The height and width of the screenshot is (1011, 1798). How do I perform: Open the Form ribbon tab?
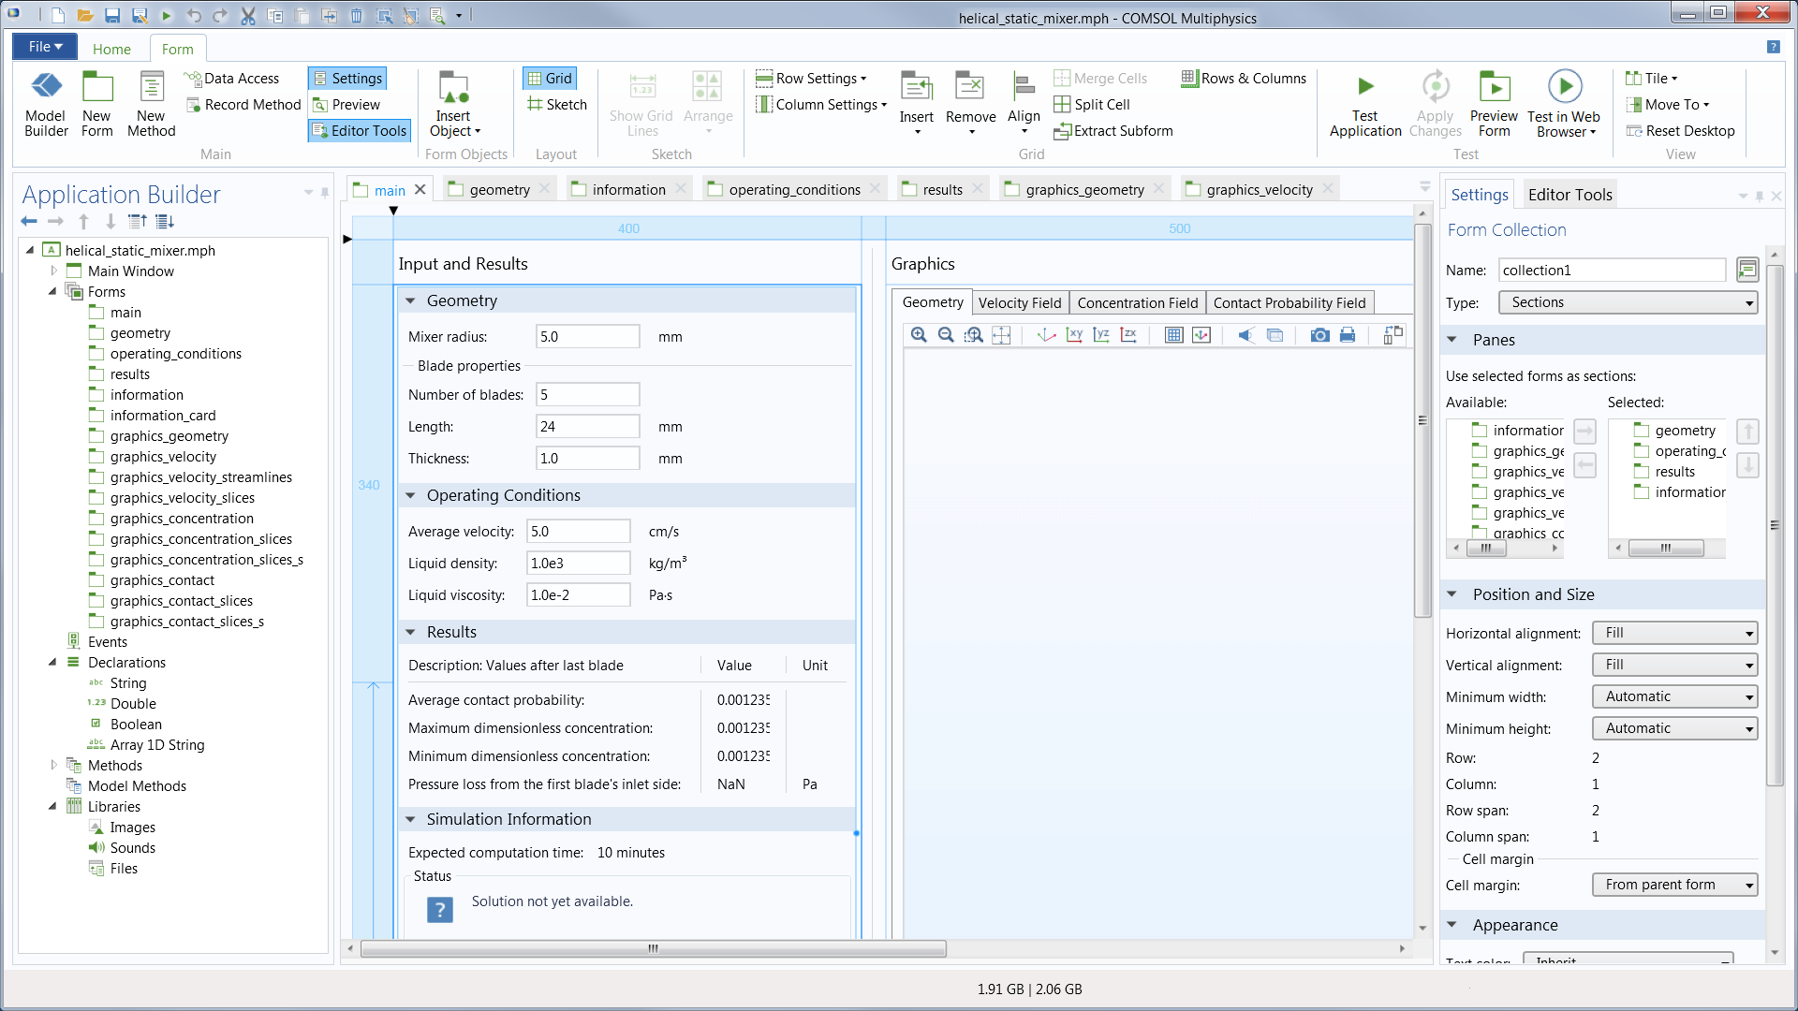tap(178, 49)
